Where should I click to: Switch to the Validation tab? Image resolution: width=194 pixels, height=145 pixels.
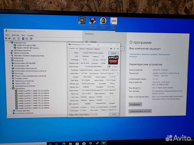(x=97, y=49)
